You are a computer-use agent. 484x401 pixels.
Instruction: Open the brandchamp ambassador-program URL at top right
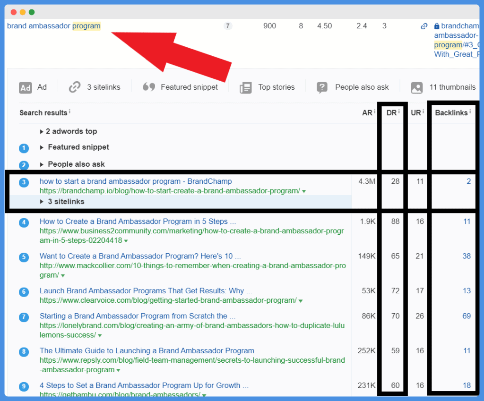[x=457, y=40]
